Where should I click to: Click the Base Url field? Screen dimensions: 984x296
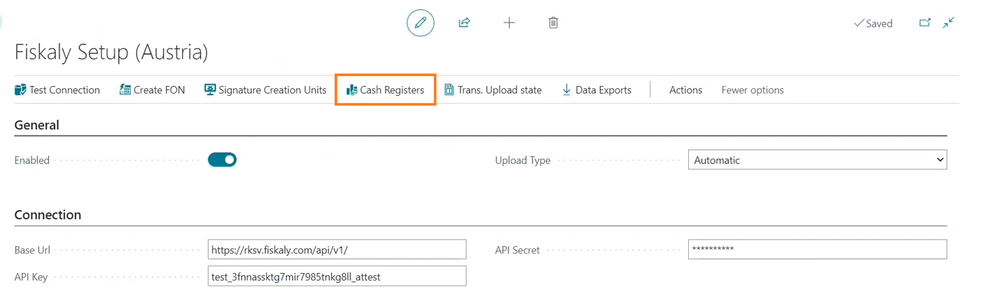[x=337, y=249]
